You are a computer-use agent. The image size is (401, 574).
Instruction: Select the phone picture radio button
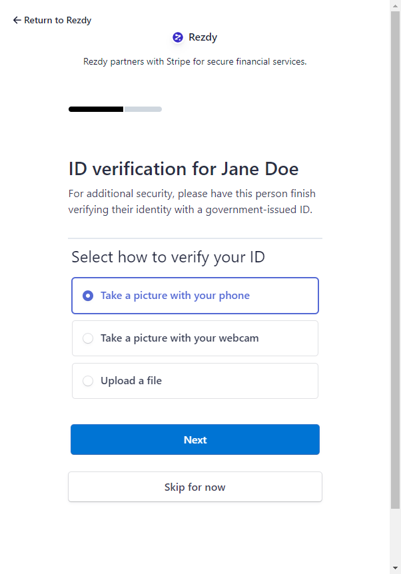point(88,296)
